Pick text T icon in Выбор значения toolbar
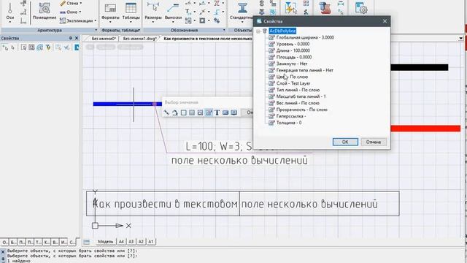This screenshot has height=263, width=467. click(217, 113)
